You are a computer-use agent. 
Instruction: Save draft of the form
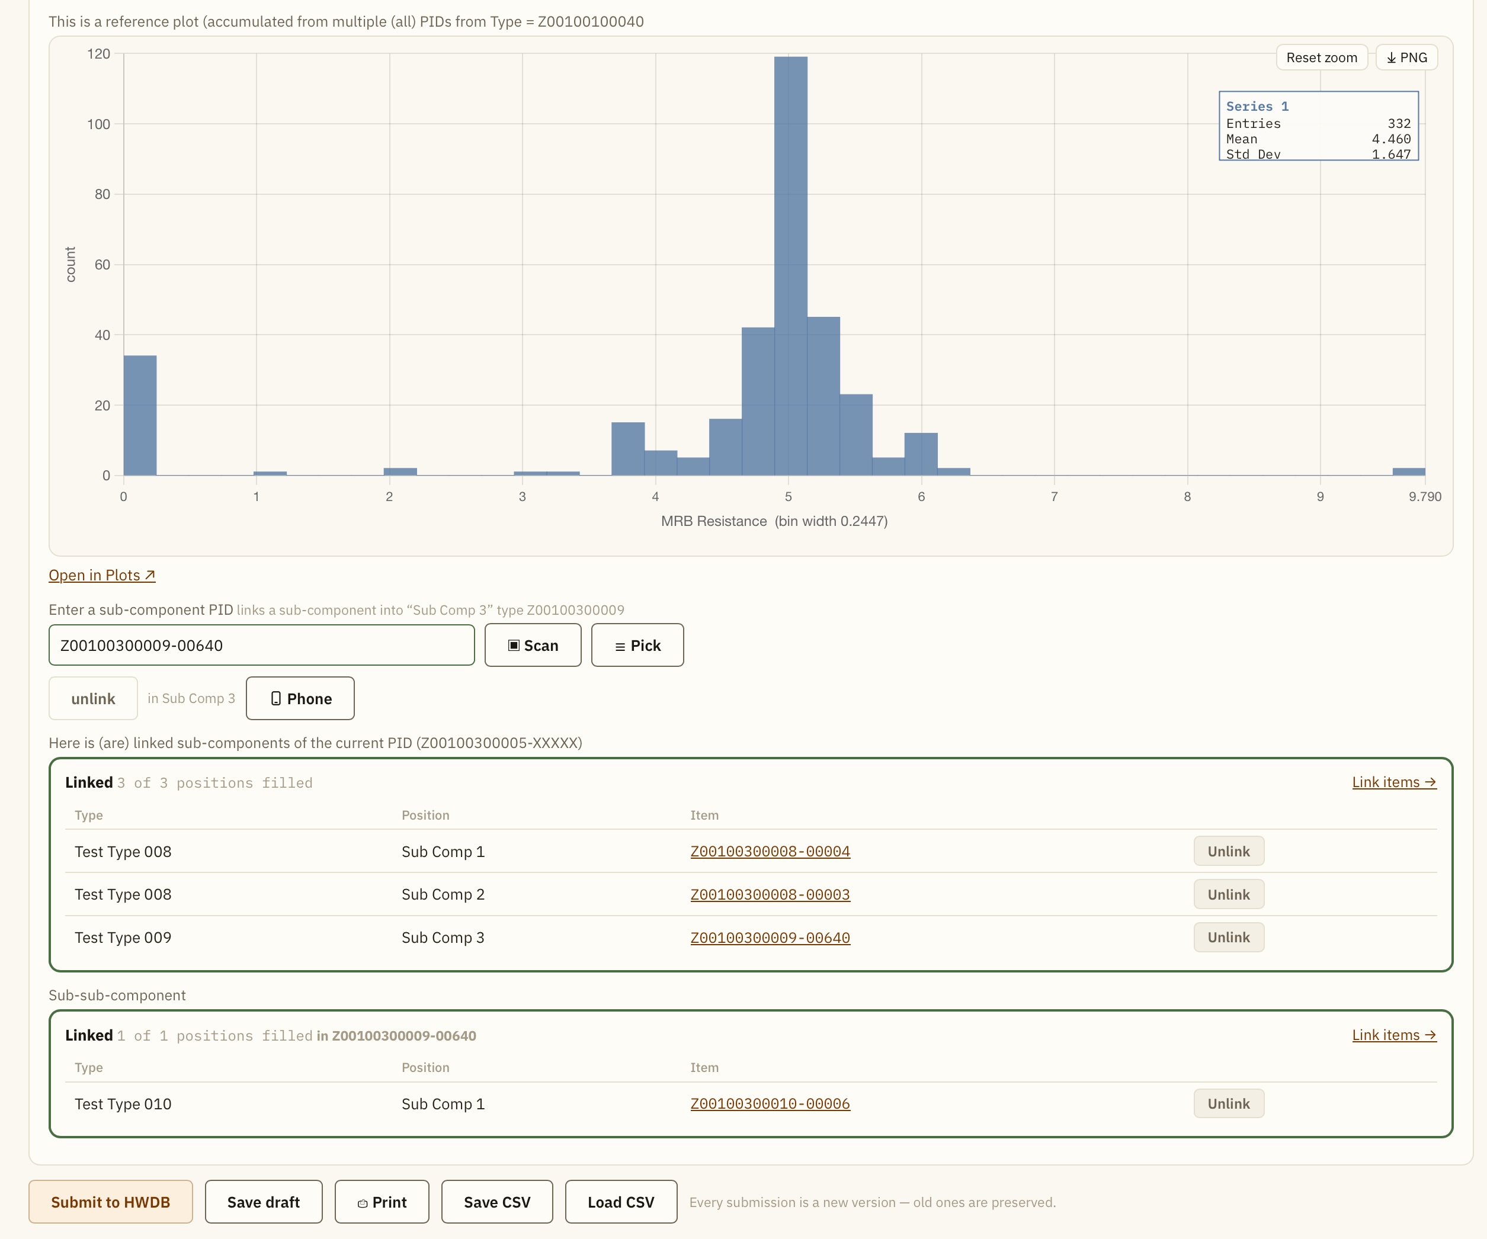coord(264,1202)
